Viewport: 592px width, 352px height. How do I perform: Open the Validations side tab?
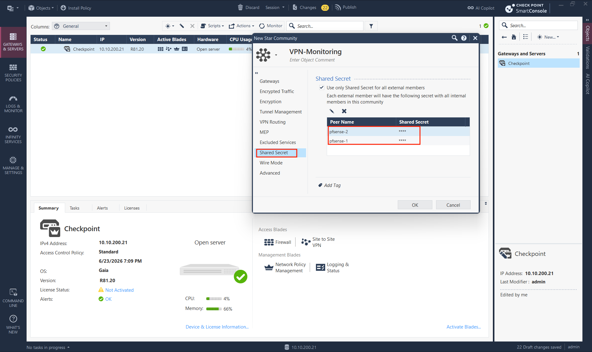click(588, 57)
